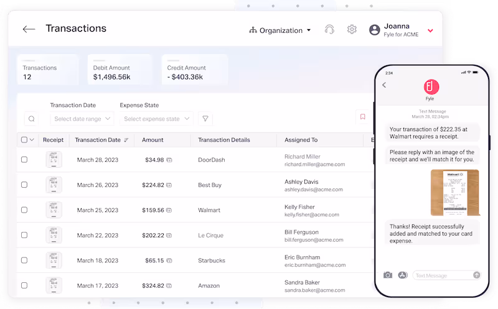Image resolution: width=498 pixels, height=309 pixels.
Task: Click the Credit Amount card - $403.36k
Action: 195,70
